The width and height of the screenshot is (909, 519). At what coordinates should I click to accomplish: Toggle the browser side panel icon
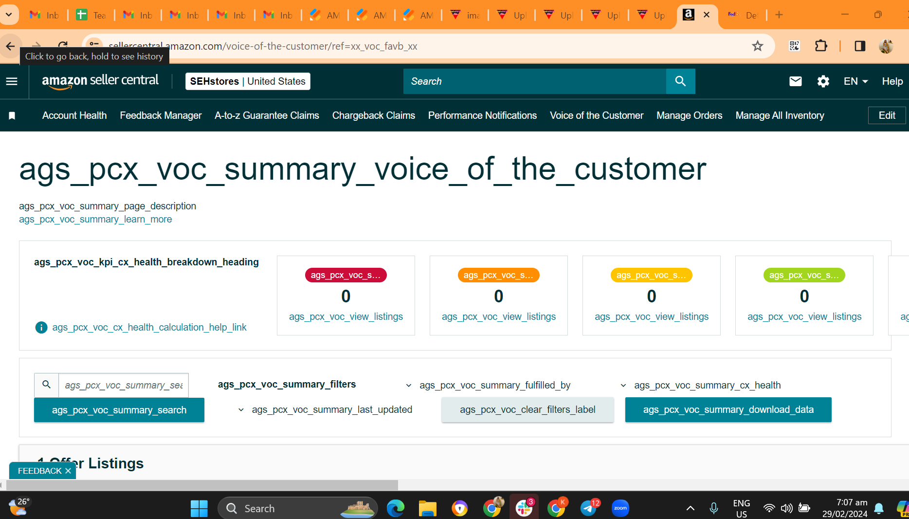point(860,46)
